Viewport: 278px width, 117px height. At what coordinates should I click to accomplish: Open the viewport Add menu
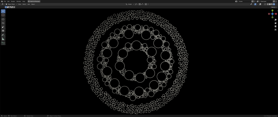pos(28,4)
